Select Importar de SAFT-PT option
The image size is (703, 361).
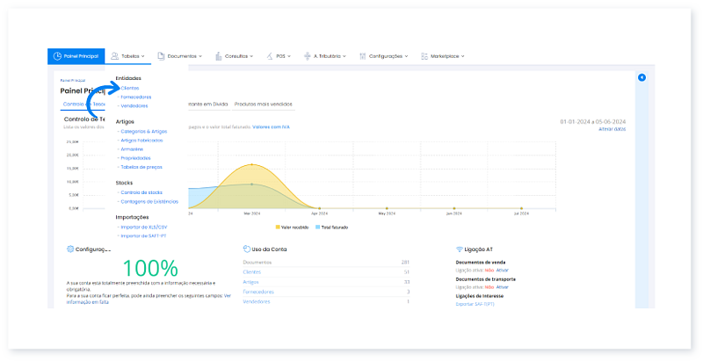[x=142, y=235]
